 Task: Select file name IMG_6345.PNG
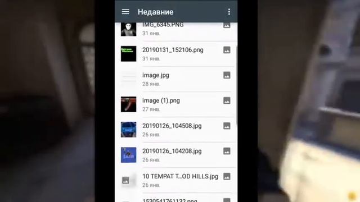click(x=163, y=25)
